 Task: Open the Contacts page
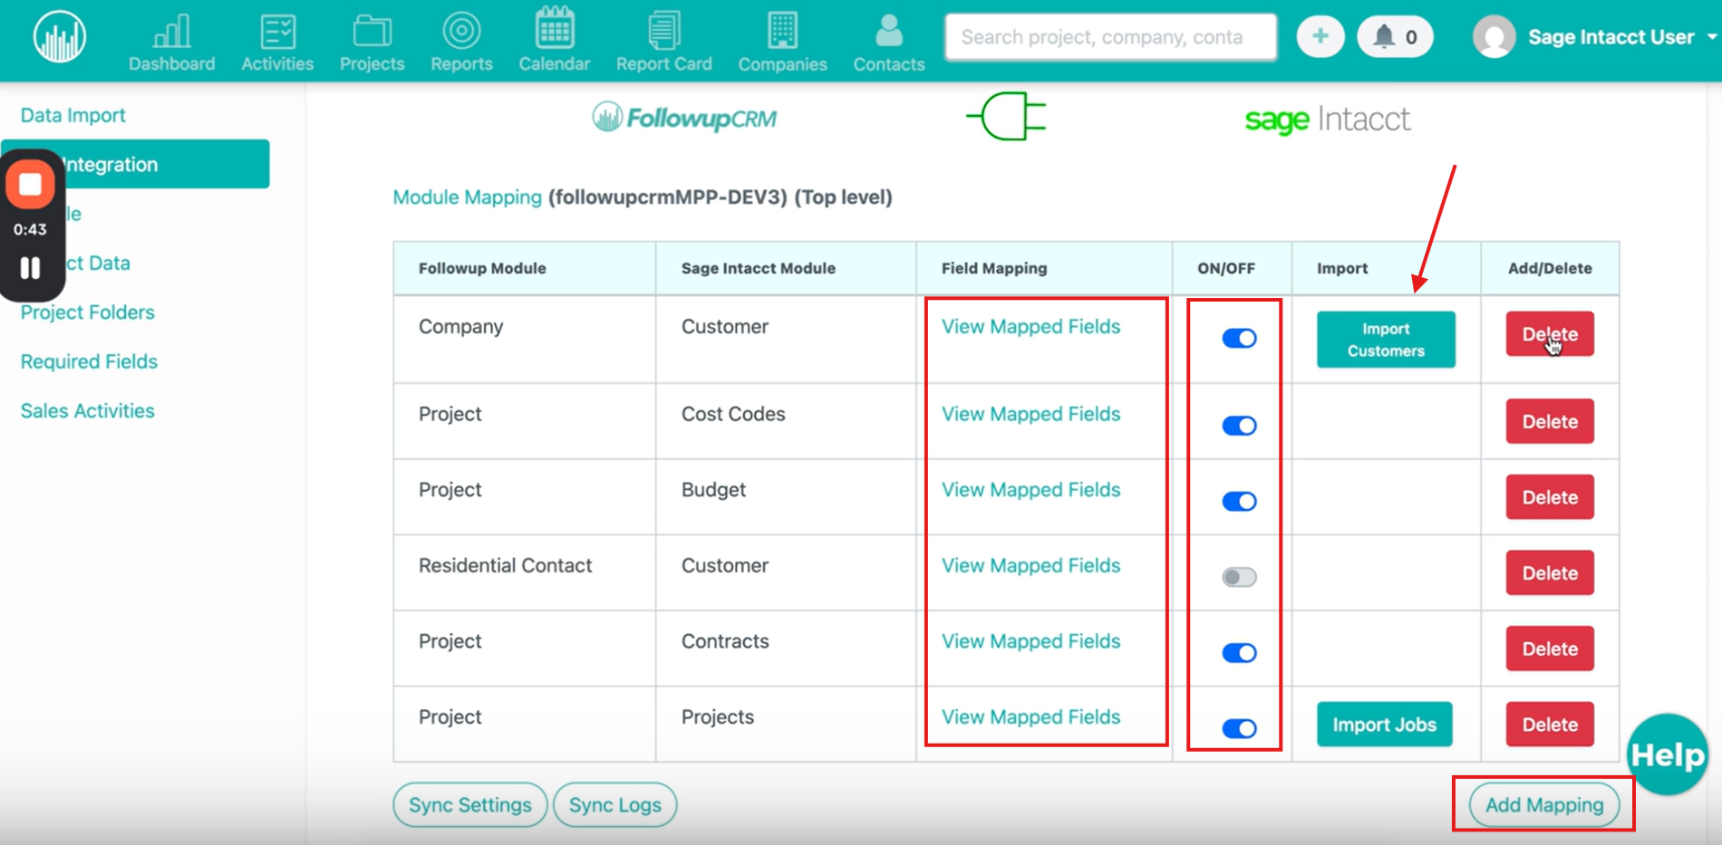pos(888,43)
